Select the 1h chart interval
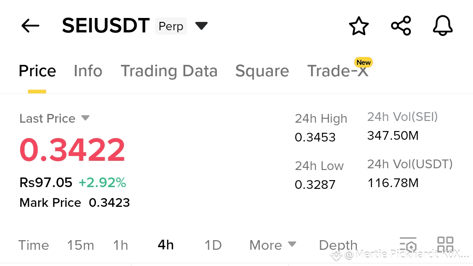473x266 pixels. click(120, 245)
